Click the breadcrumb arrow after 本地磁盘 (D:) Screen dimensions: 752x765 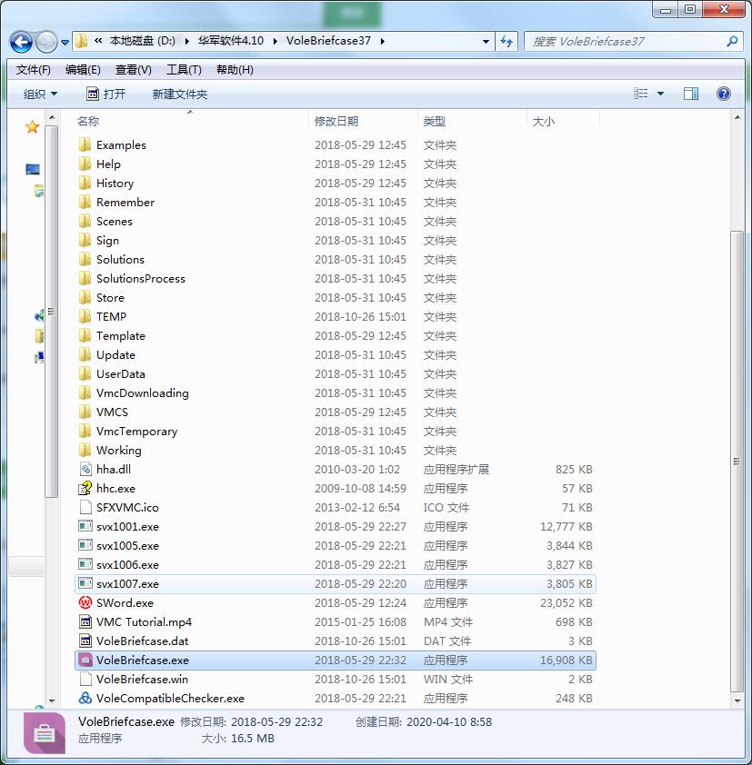coord(187,42)
